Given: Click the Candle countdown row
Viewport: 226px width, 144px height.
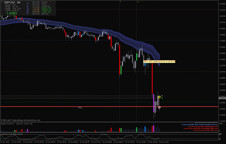Looking at the screenshot, I should click(x=12, y=10).
